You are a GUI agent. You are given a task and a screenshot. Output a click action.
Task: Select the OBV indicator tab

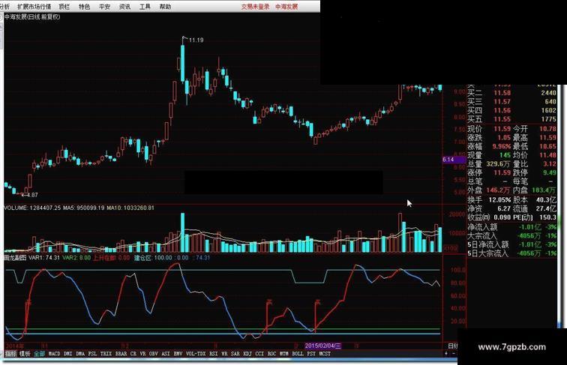click(x=154, y=354)
